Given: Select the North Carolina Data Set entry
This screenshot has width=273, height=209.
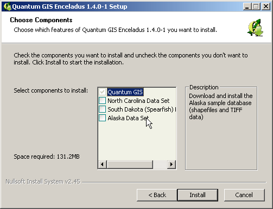Looking at the screenshot, I should 138,101.
